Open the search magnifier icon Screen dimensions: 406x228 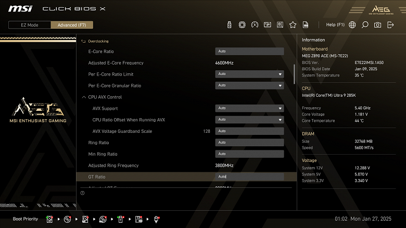tap(365, 25)
